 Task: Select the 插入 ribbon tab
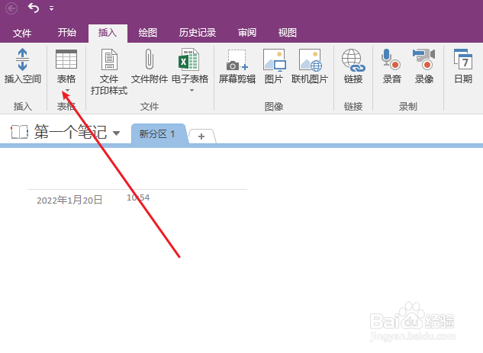(108, 32)
